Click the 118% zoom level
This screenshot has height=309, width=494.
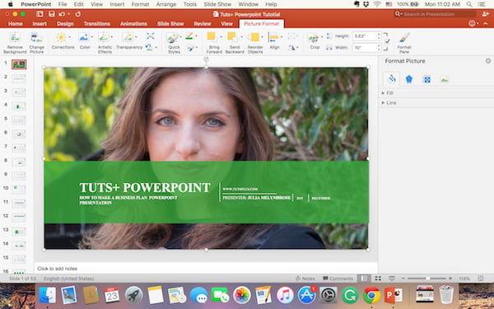click(x=464, y=279)
